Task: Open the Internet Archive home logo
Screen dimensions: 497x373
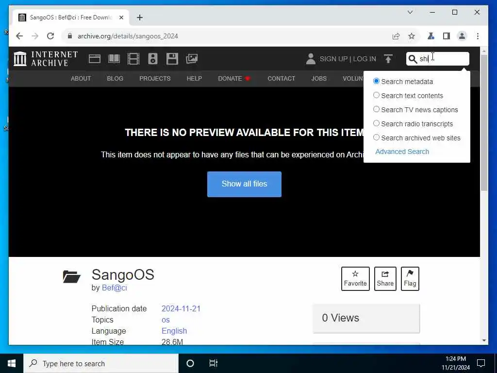Action: [46, 59]
